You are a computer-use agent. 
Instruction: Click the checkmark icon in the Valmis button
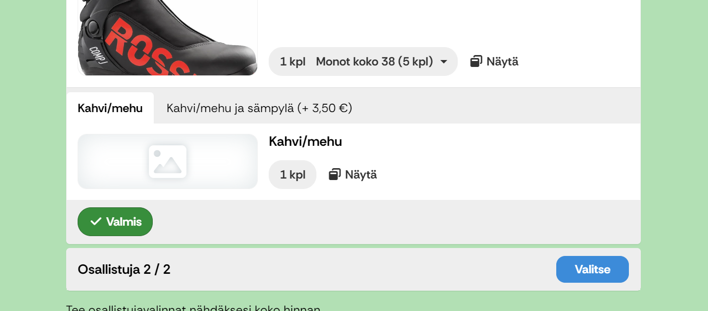96,222
